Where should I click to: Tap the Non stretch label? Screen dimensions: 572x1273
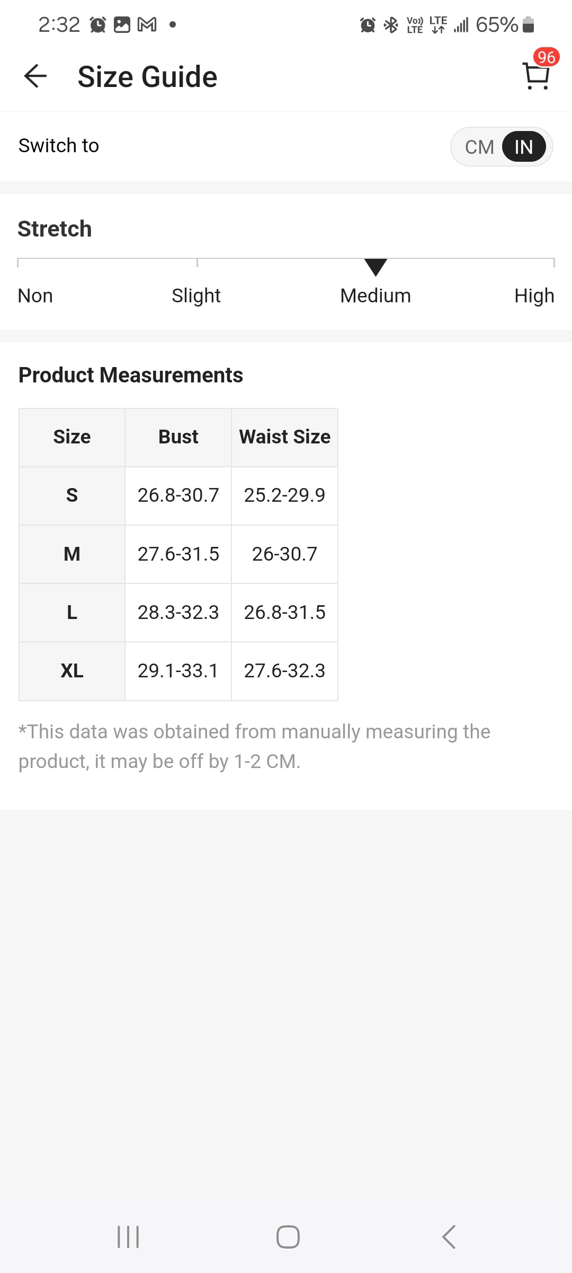click(35, 295)
